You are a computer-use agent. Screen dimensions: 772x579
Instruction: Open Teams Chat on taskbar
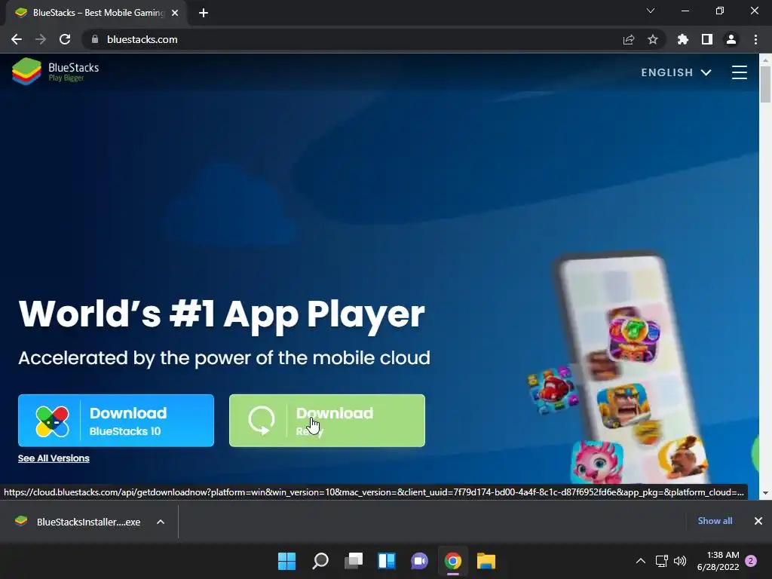419,561
